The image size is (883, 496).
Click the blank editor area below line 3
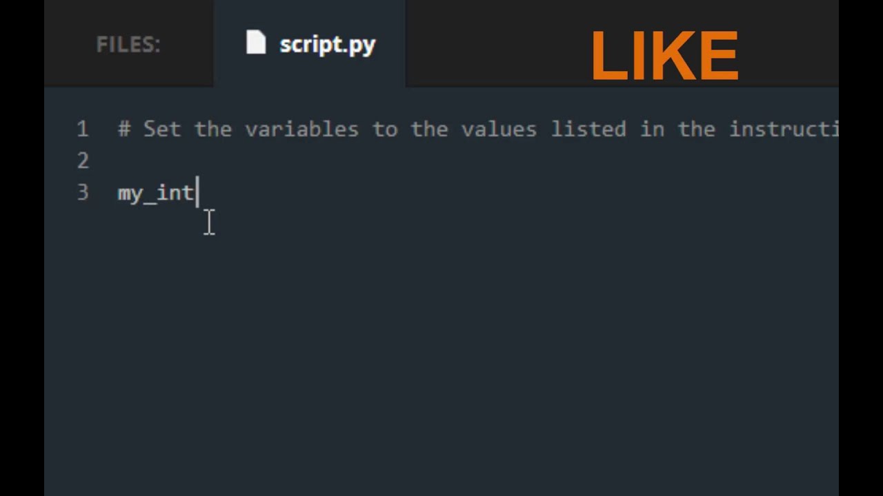click(x=441, y=344)
